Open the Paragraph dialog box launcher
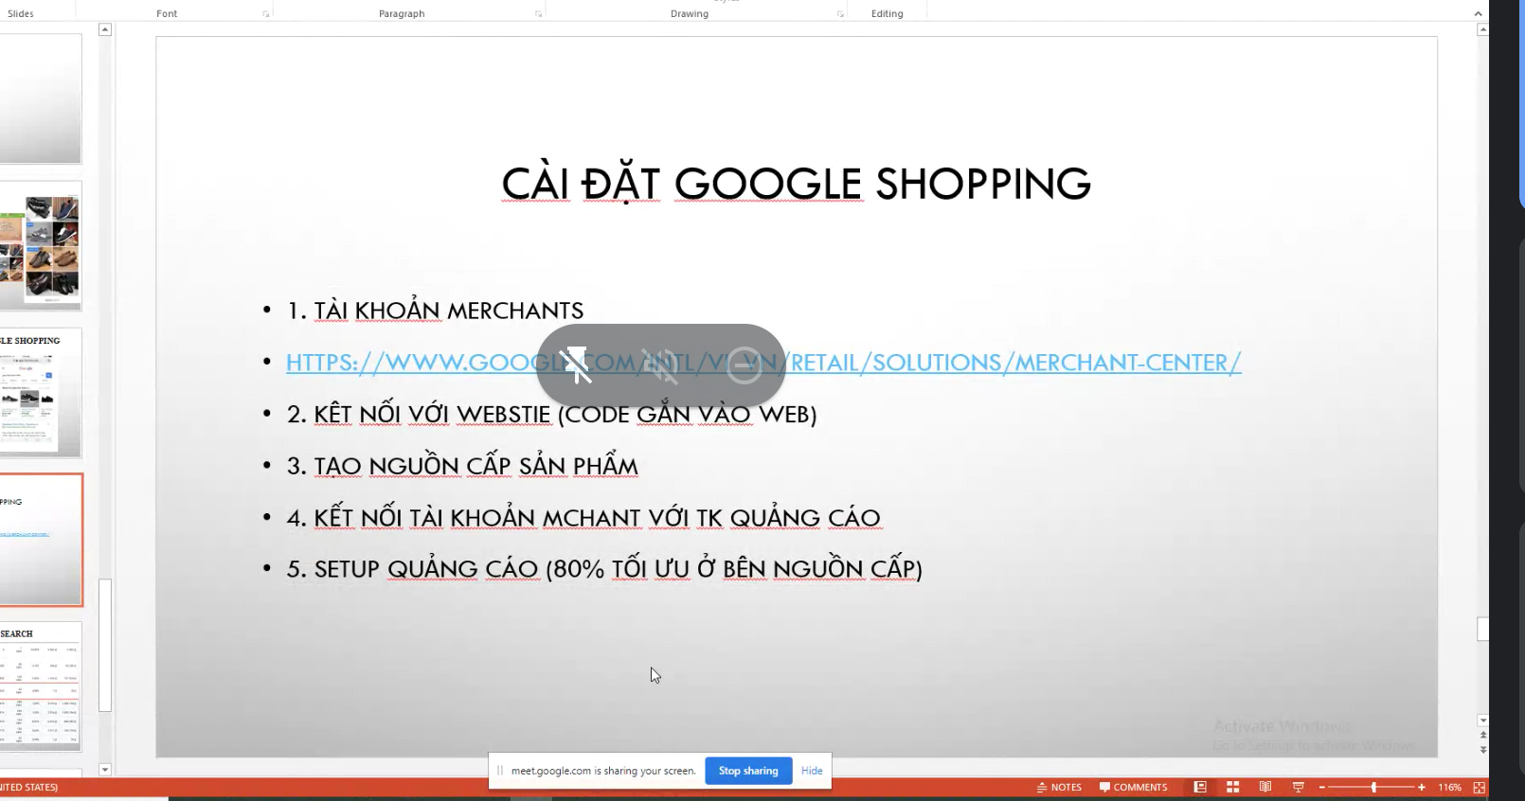 pyautogui.click(x=539, y=14)
